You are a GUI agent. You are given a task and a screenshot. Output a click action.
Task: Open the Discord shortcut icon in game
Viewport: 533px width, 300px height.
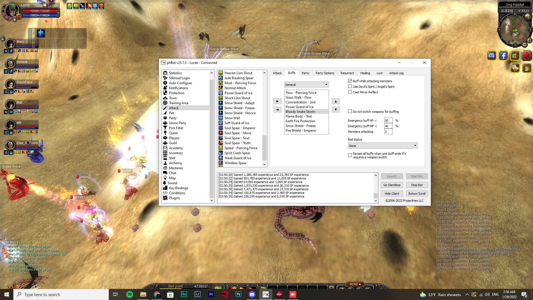(x=491, y=56)
